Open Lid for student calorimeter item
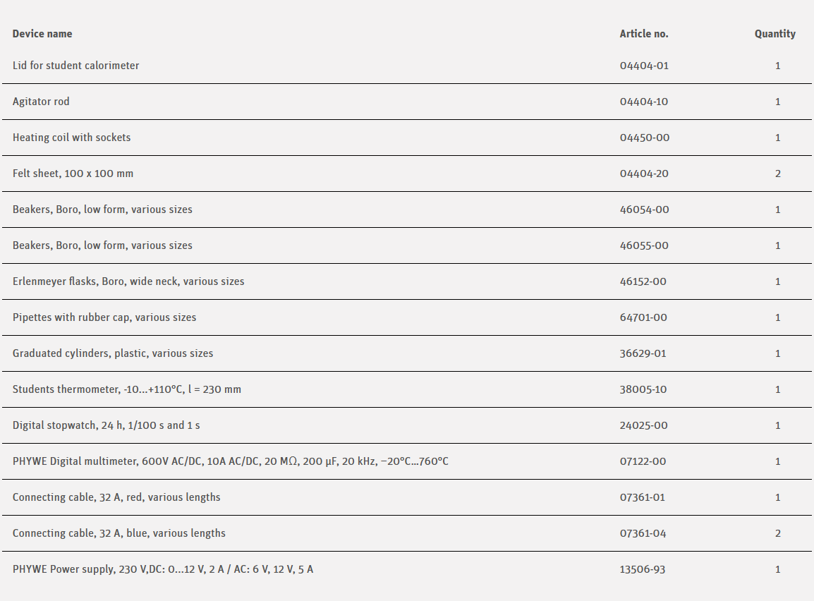This screenshot has height=601, width=814. [x=76, y=66]
